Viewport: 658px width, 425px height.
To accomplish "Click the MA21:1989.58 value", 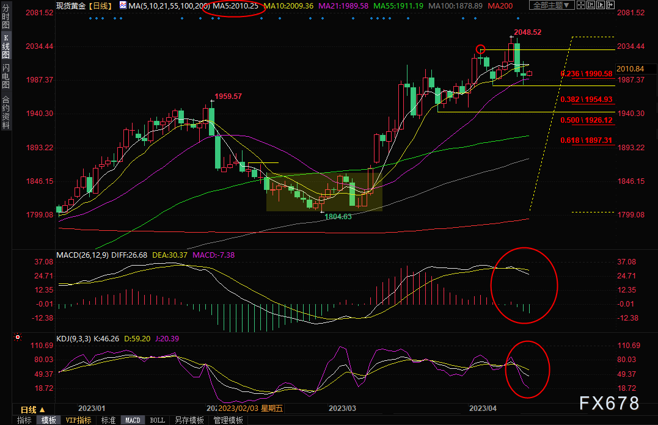I will point(343,6).
